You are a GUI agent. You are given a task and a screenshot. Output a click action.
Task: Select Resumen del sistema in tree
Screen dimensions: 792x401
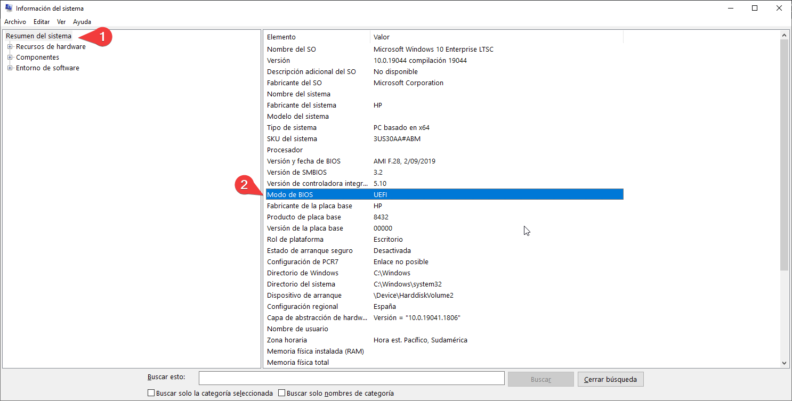tap(38, 36)
